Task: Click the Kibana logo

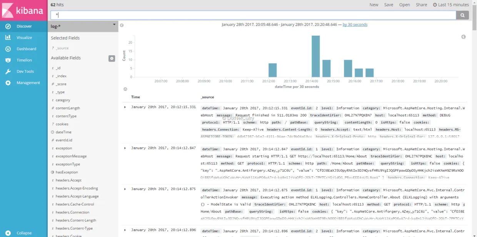Action: coord(23,10)
